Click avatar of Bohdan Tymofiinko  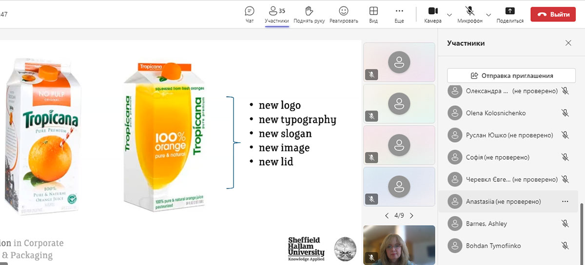point(455,246)
